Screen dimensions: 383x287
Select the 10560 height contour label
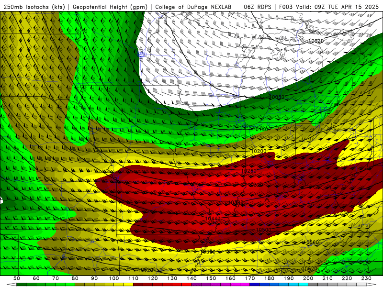(x=311, y=242)
